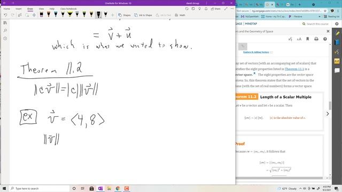Click the sync status icon in OneNote header
Viewport: 342px width, 192px height.
point(187,9)
